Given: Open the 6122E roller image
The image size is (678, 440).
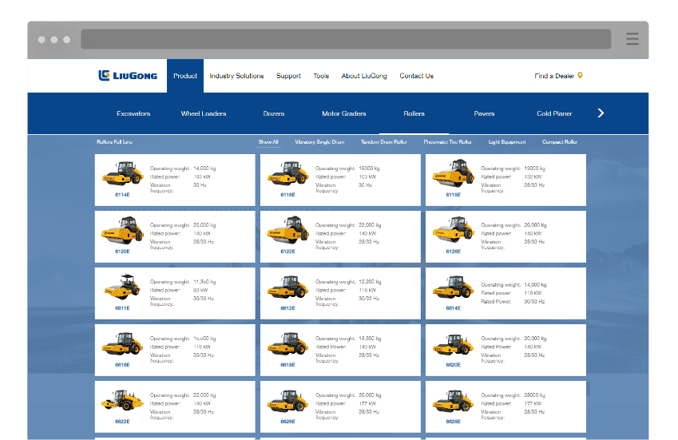Looking at the screenshot, I should [x=288, y=230].
